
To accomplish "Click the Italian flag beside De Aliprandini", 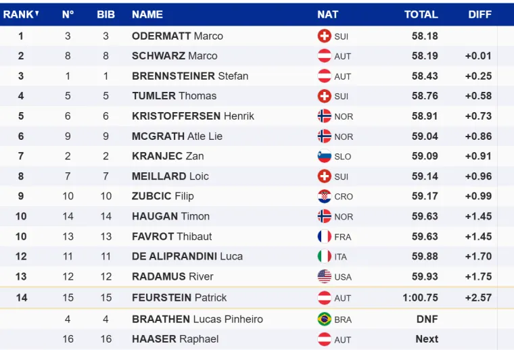I will 325,257.
